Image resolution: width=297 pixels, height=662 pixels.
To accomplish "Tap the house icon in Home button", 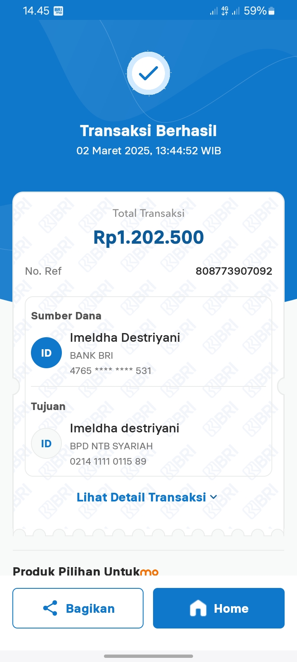I will tap(198, 608).
